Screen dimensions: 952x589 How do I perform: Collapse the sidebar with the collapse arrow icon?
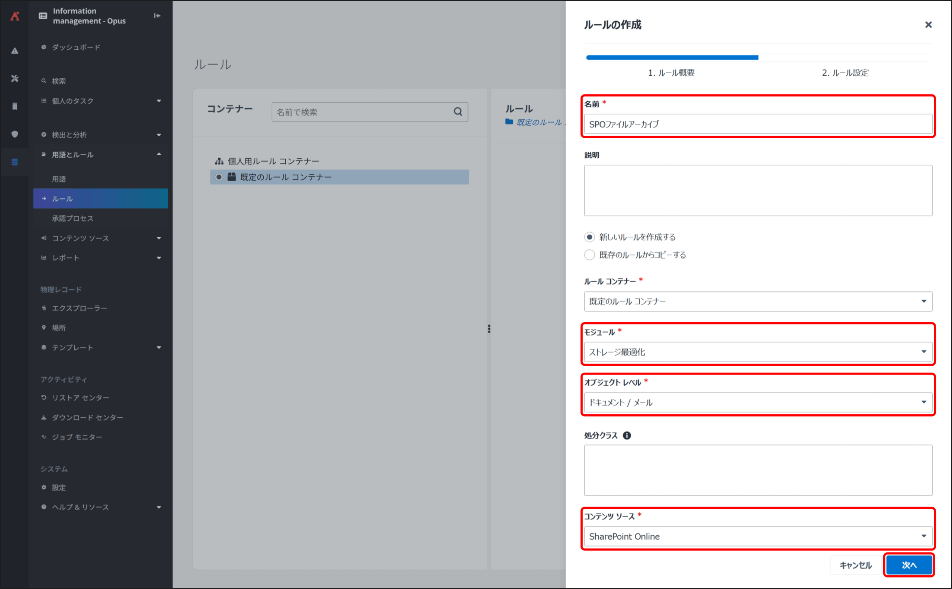pyautogui.click(x=157, y=16)
